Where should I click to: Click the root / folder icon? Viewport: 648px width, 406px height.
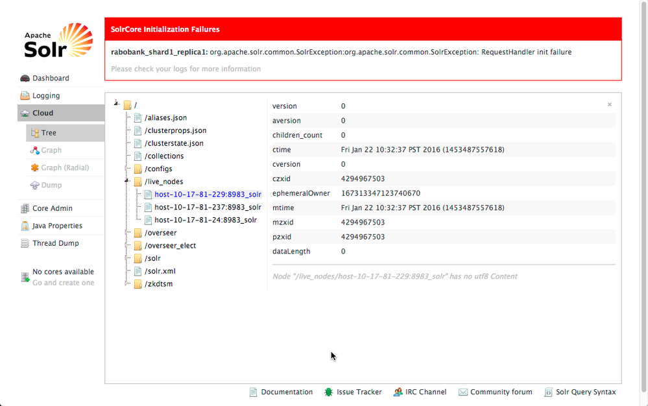click(127, 105)
